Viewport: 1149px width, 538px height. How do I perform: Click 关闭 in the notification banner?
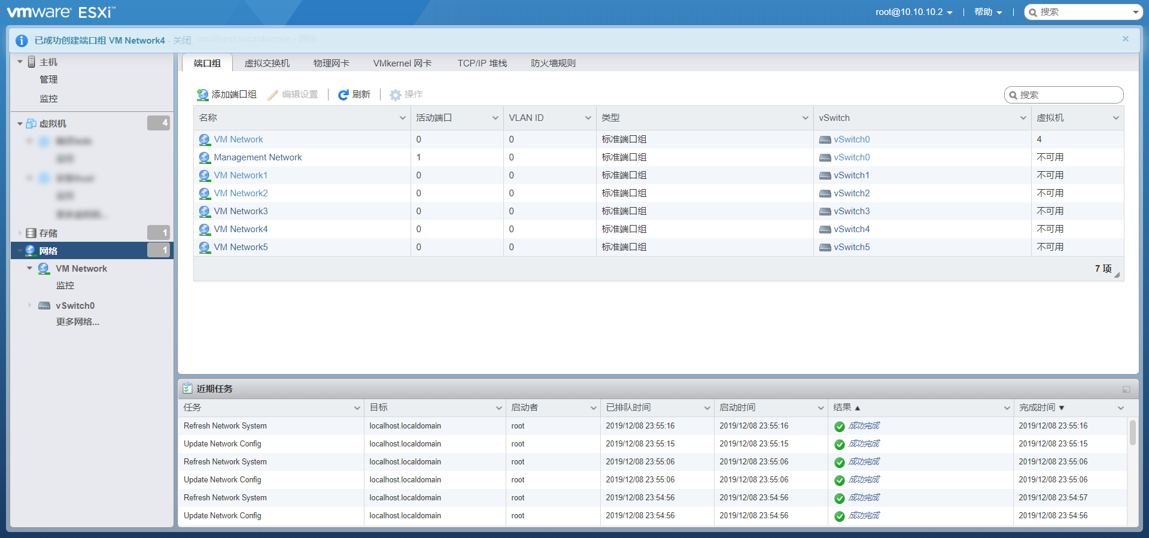pos(182,41)
